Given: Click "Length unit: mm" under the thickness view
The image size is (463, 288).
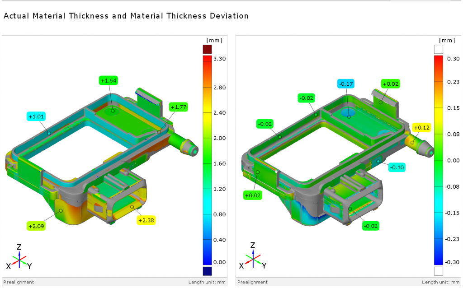Looking at the screenshot, I should [207, 282].
